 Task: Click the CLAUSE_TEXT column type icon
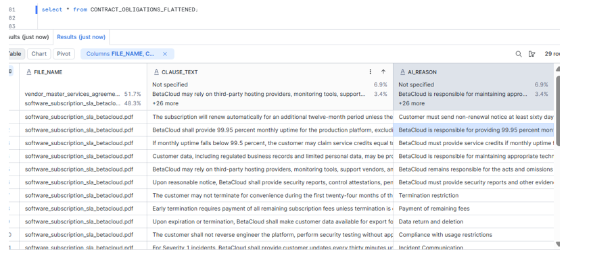pyautogui.click(x=156, y=72)
